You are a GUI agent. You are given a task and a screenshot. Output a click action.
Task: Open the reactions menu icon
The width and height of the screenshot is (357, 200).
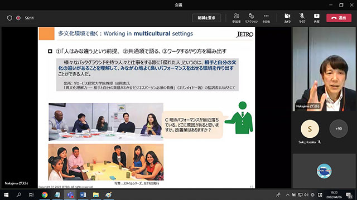coord(252,18)
